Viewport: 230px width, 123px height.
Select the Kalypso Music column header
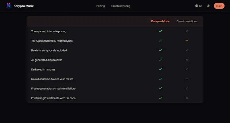160,21
